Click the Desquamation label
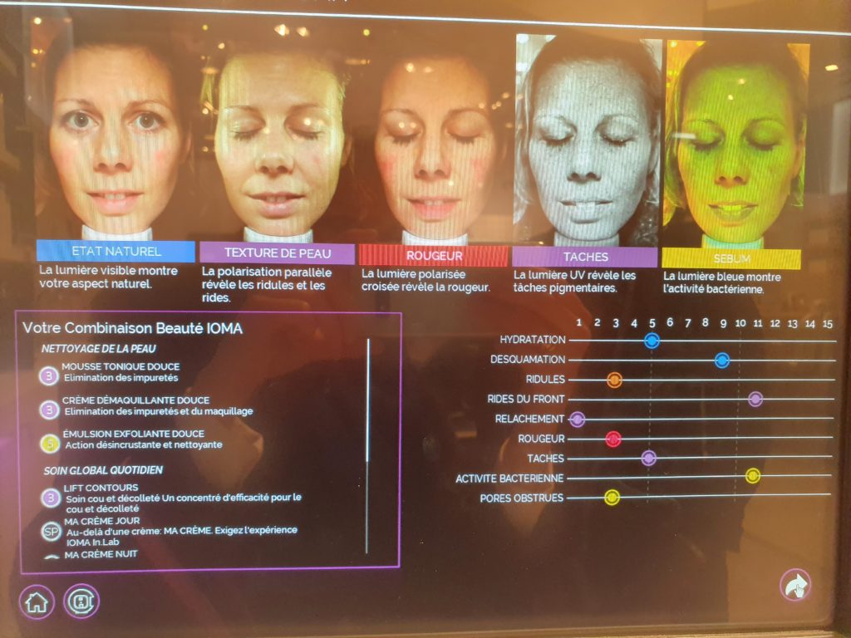 pyautogui.click(x=528, y=359)
